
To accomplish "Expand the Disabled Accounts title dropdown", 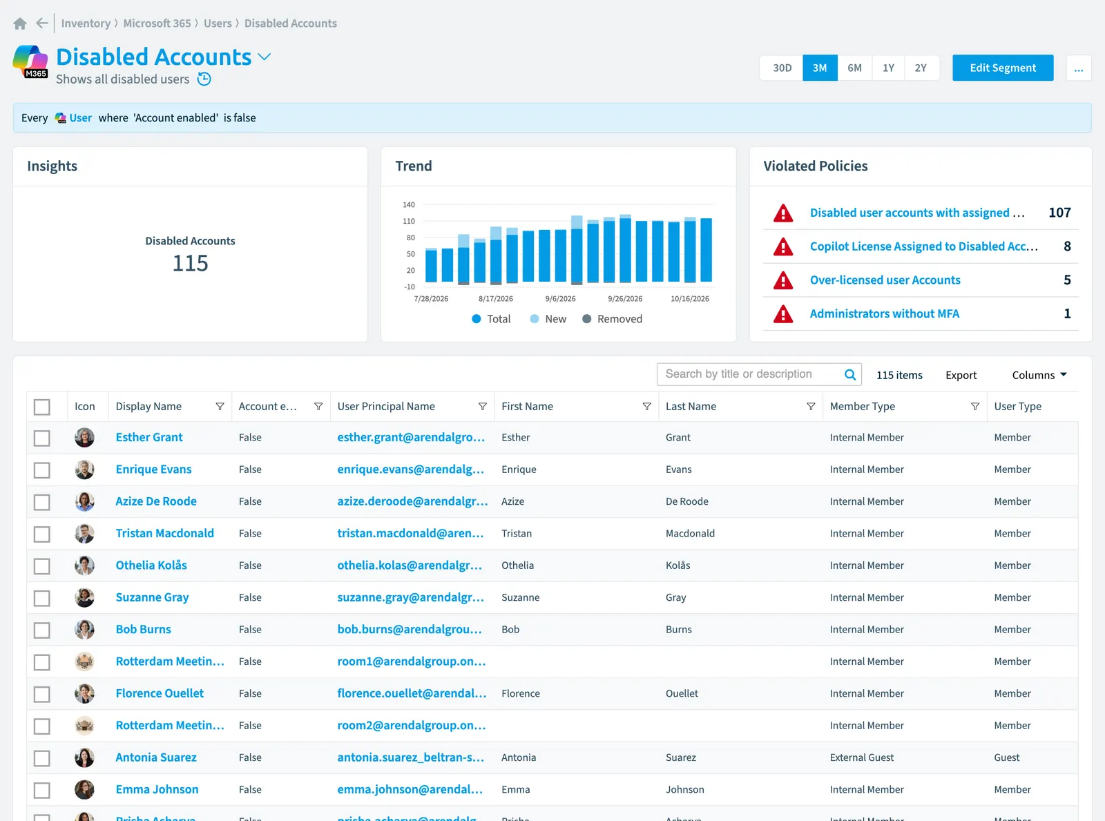I will coord(264,57).
